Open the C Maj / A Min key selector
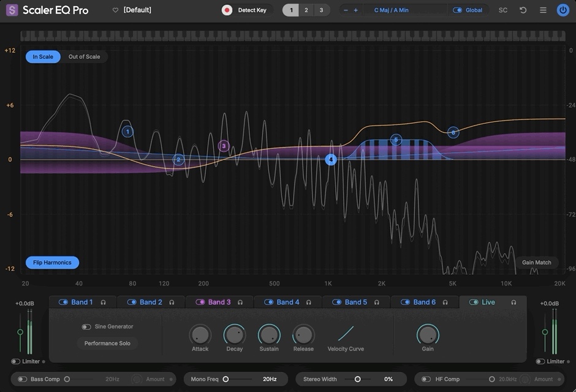 tap(391, 10)
